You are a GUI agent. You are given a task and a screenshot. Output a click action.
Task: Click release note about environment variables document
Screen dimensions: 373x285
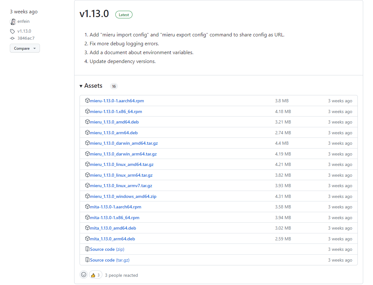142,53
